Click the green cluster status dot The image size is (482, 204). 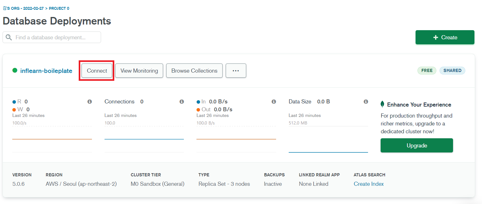pos(15,70)
